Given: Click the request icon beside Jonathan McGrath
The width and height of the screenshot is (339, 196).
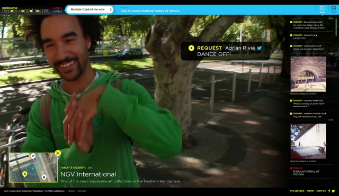Looking at the screenshot, I should (291, 114).
